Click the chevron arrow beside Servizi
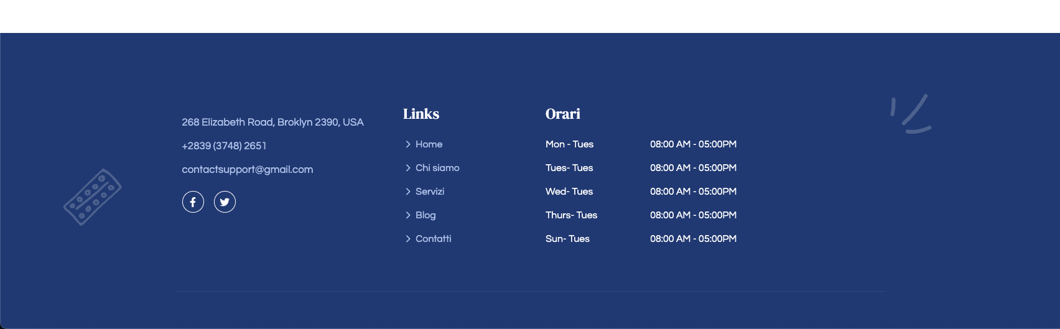The image size is (1060, 329). click(408, 192)
